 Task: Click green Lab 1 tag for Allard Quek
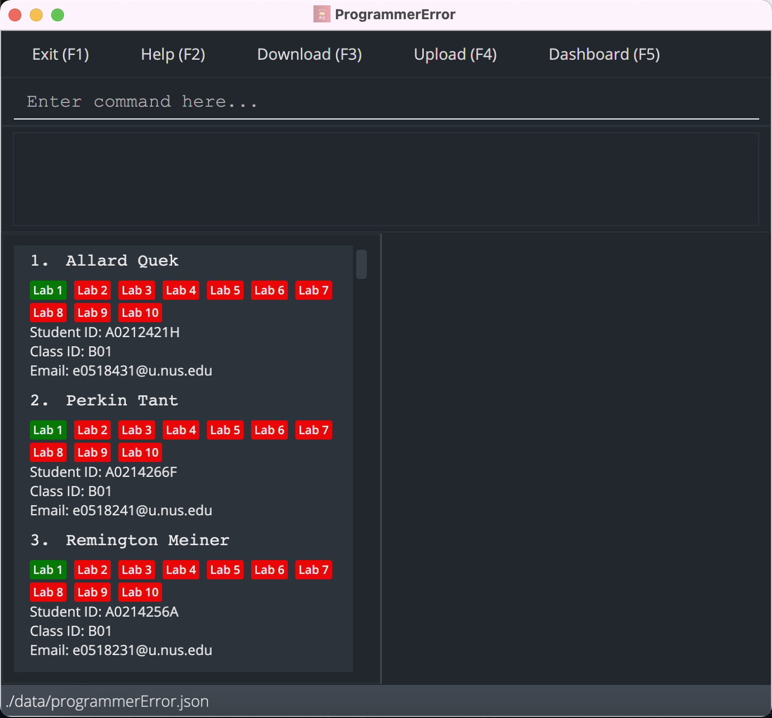click(x=48, y=290)
